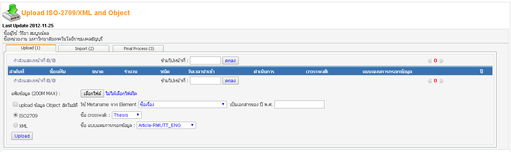Open the Article-RMUTT_ENG template dropdown
This screenshot has width=511, height=152.
pyautogui.click(x=166, y=125)
